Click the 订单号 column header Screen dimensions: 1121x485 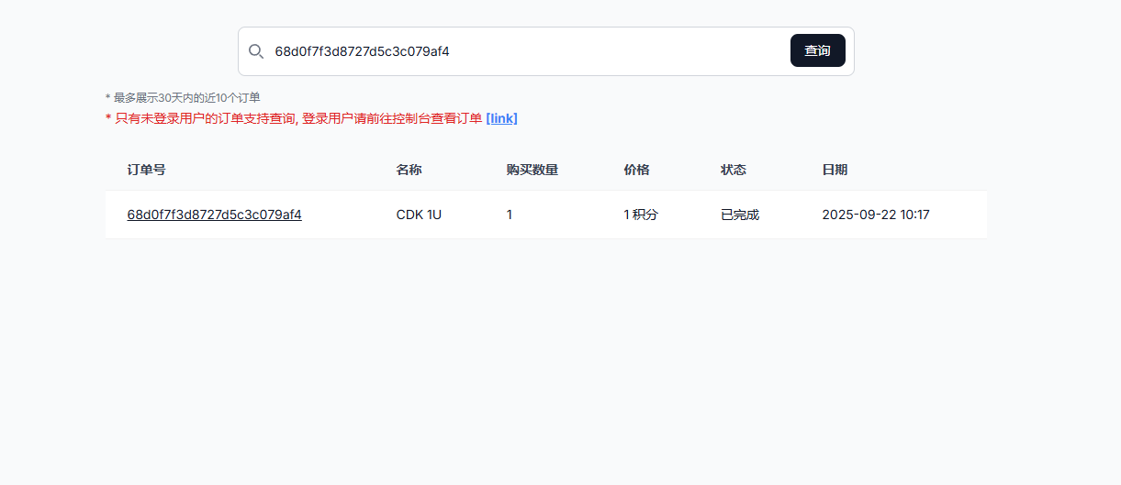146,170
